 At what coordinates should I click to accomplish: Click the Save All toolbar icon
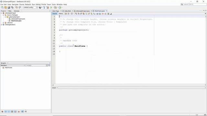pos(12,7)
